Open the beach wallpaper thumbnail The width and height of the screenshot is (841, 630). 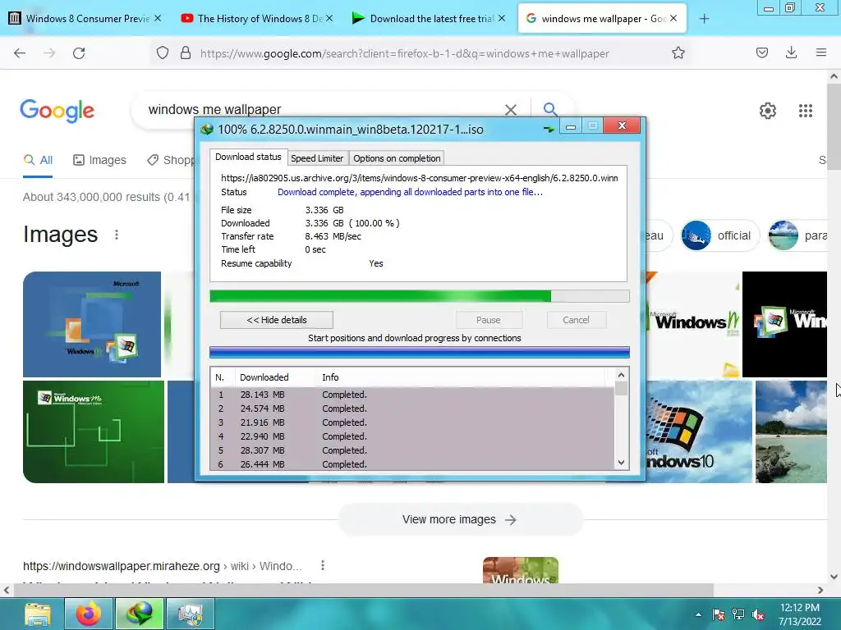(x=791, y=431)
